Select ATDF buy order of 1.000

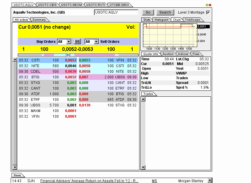point(47,94)
